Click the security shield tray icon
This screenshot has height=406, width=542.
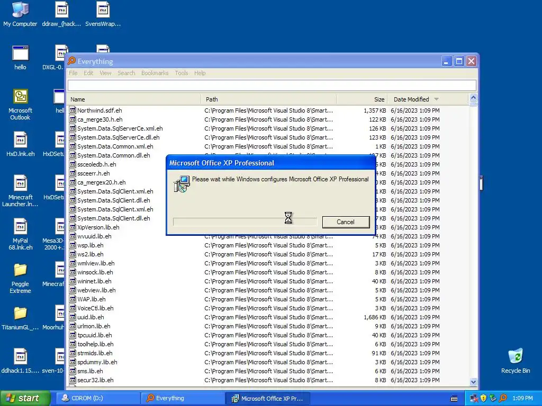click(484, 398)
